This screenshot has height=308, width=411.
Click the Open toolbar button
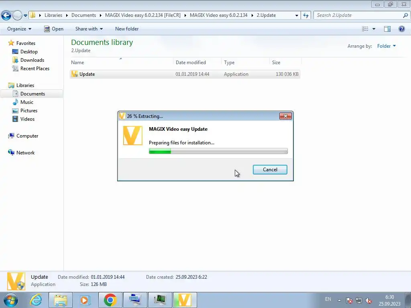pyautogui.click(x=54, y=29)
